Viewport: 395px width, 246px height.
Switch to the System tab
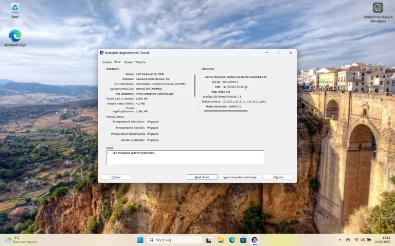[107, 62]
